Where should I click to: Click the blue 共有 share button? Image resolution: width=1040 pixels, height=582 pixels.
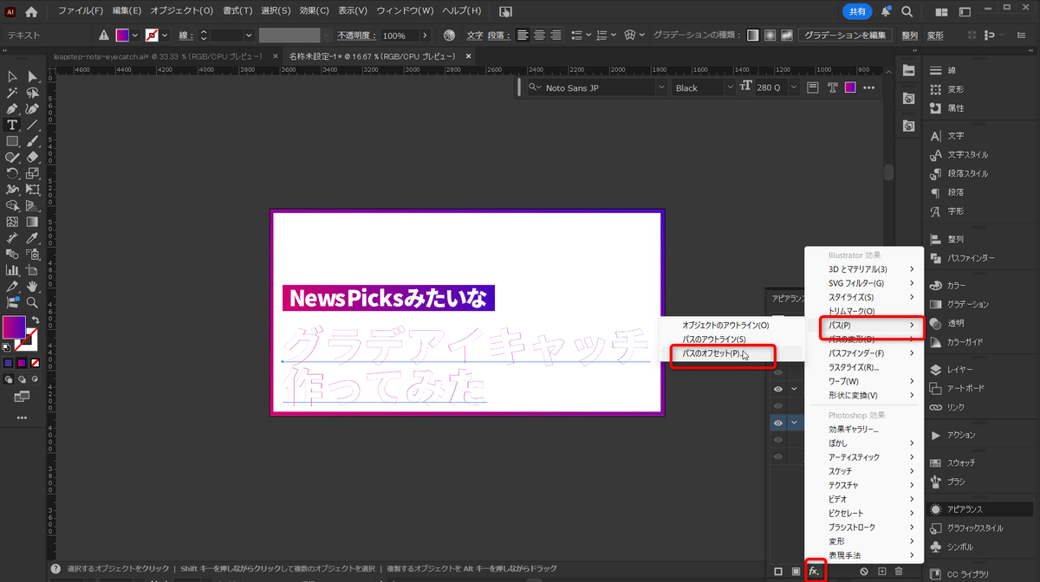856,12
